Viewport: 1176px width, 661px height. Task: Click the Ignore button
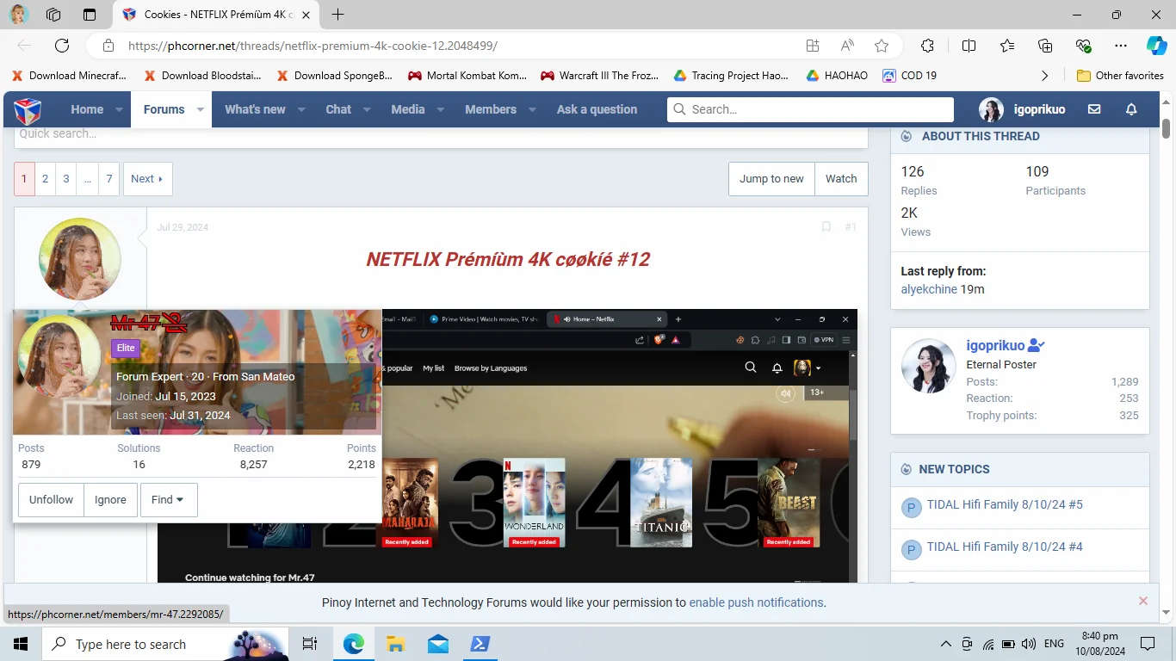(x=110, y=500)
